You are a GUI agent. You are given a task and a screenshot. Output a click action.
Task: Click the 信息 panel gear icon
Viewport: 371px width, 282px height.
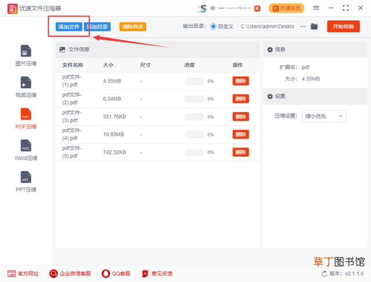[x=270, y=50]
